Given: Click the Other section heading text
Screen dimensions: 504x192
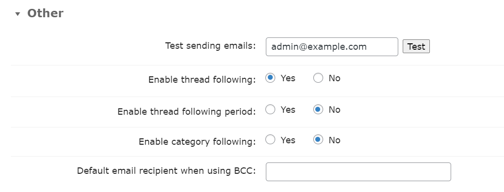Looking at the screenshot, I should pyautogui.click(x=45, y=13).
